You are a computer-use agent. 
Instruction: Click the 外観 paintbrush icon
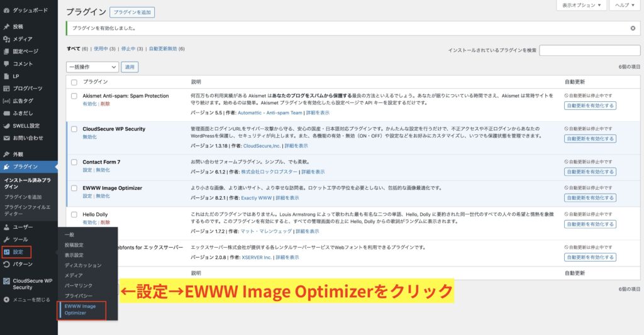point(6,154)
